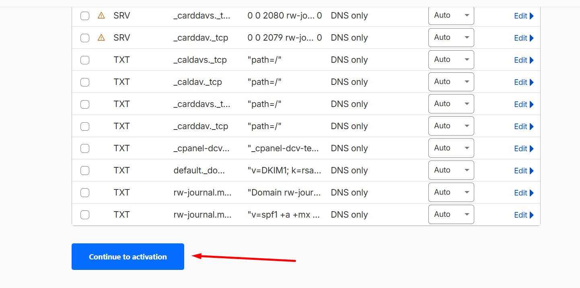Expand the Auto TTL dropdown on SRV 2080 row
The height and width of the screenshot is (288, 580).
pos(451,16)
